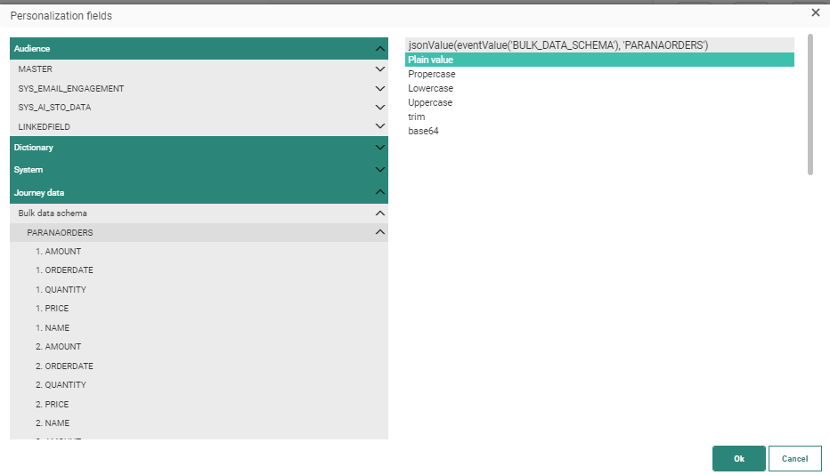830x475 pixels.
Task: Select the 1. AMOUNT field
Action: click(59, 252)
